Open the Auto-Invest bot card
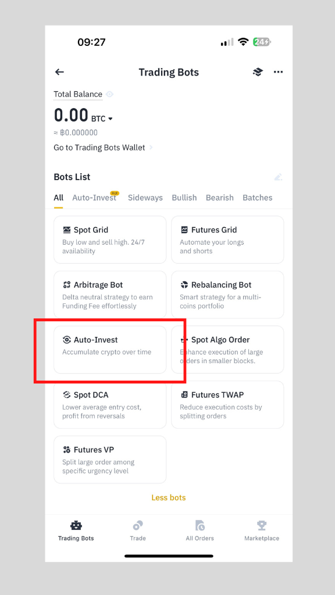Image resolution: width=335 pixels, height=595 pixels. pyautogui.click(x=110, y=349)
